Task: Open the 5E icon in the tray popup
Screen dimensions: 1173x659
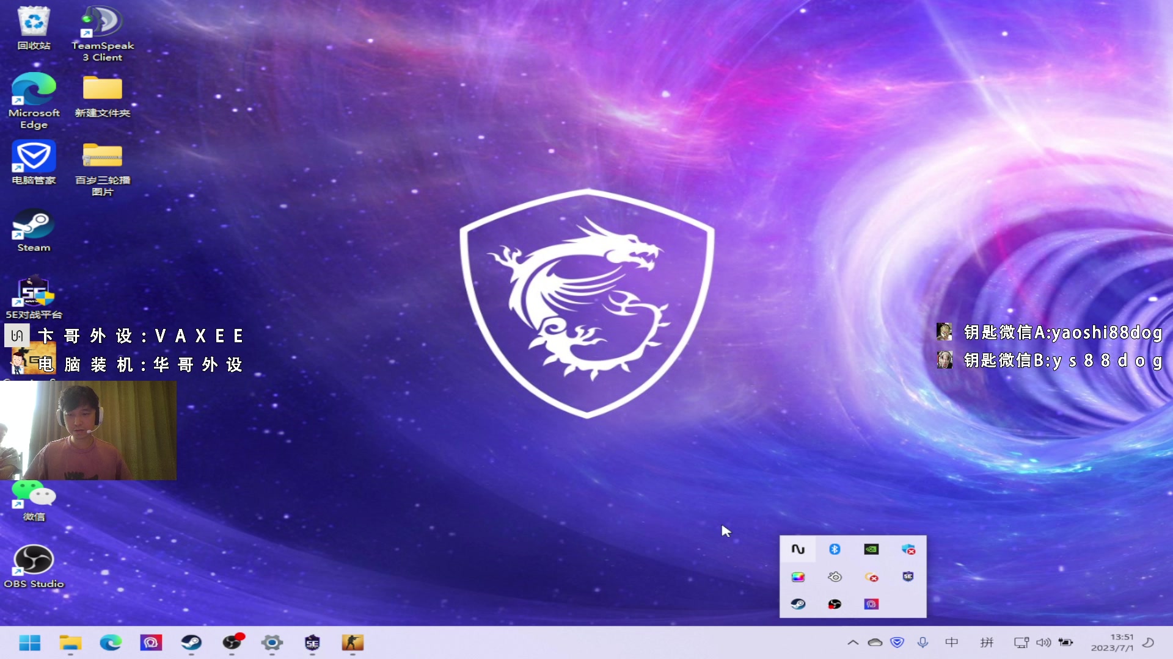Action: pyautogui.click(x=908, y=577)
